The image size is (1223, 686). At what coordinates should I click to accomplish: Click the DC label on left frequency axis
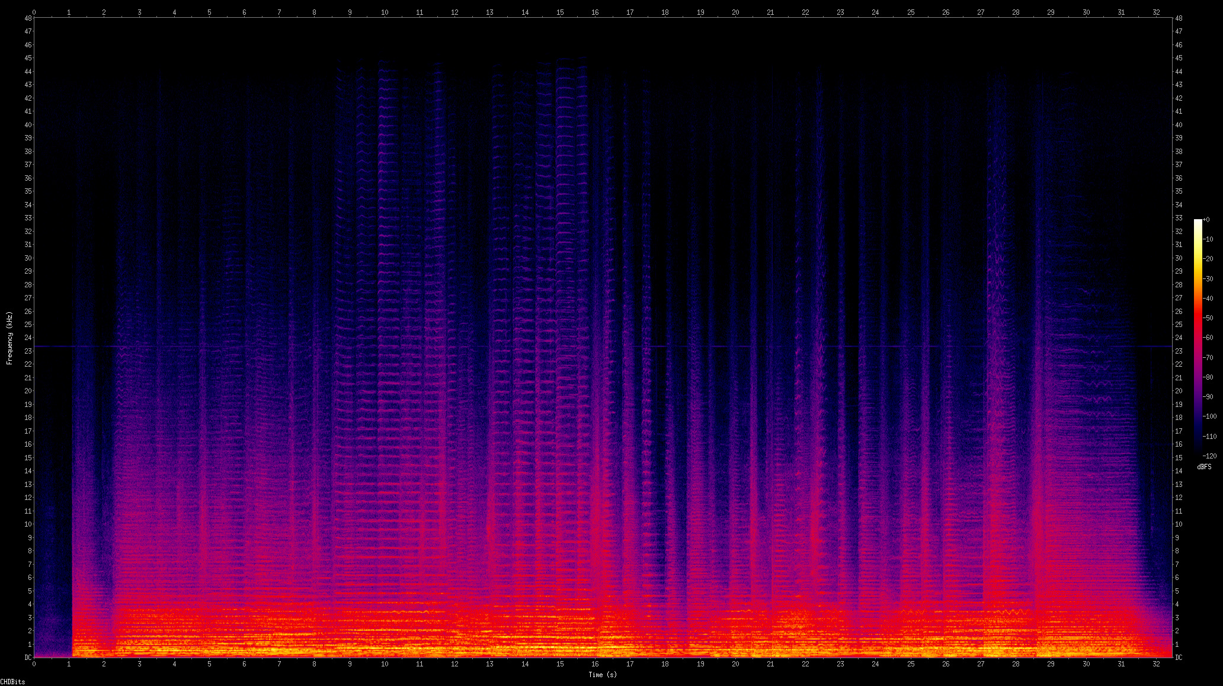pos(28,657)
